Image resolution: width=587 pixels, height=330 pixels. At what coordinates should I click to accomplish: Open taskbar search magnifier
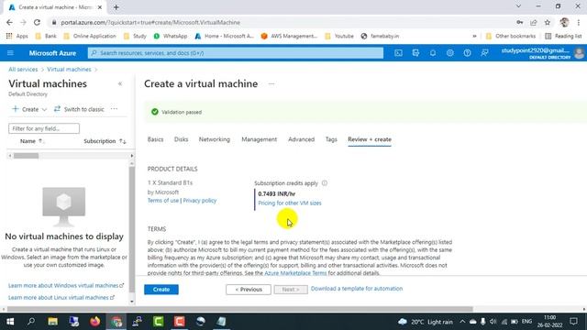tap(31, 322)
